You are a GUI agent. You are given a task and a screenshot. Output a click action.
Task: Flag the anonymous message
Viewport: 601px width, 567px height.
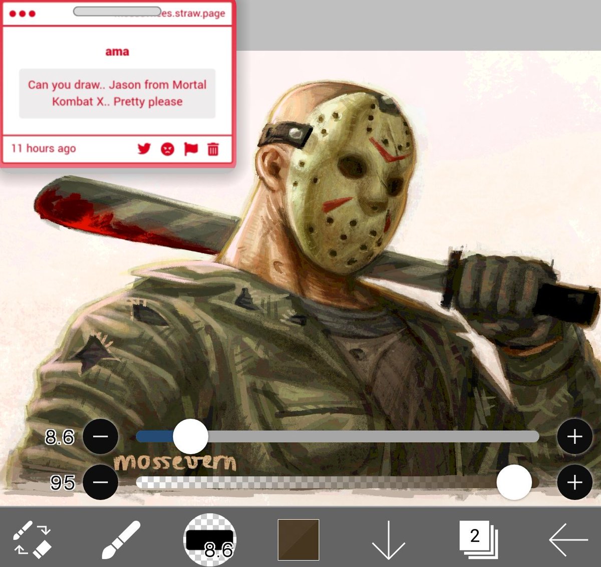point(191,149)
